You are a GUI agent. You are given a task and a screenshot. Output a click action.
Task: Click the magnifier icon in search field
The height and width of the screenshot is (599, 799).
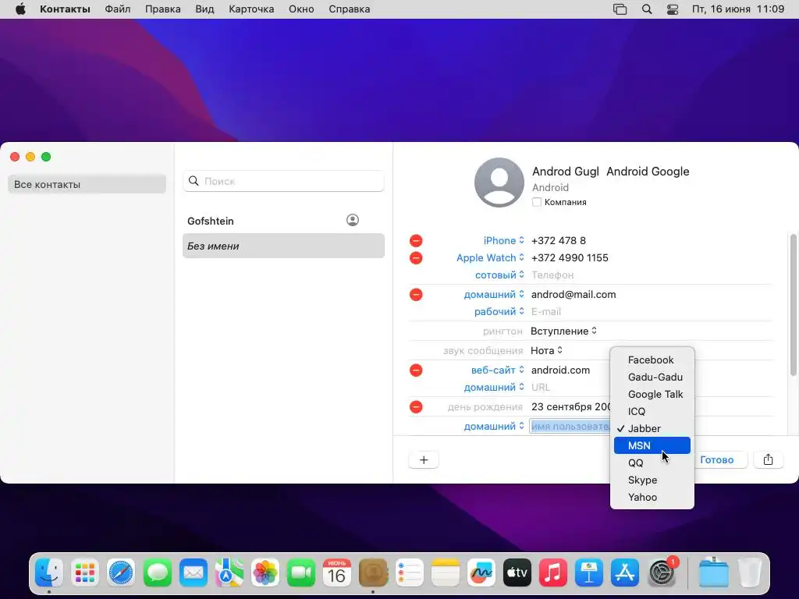point(194,181)
